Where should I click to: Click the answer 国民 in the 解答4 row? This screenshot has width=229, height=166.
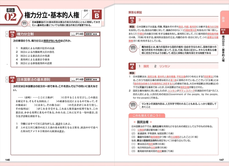pos(146,66)
